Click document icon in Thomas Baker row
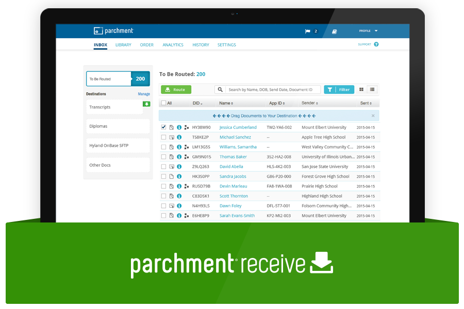464x309 pixels. tap(172, 157)
